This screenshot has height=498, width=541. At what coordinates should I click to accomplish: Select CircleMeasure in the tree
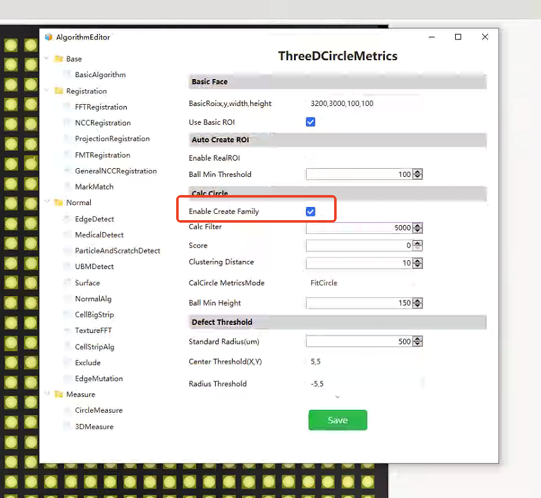[99, 410]
